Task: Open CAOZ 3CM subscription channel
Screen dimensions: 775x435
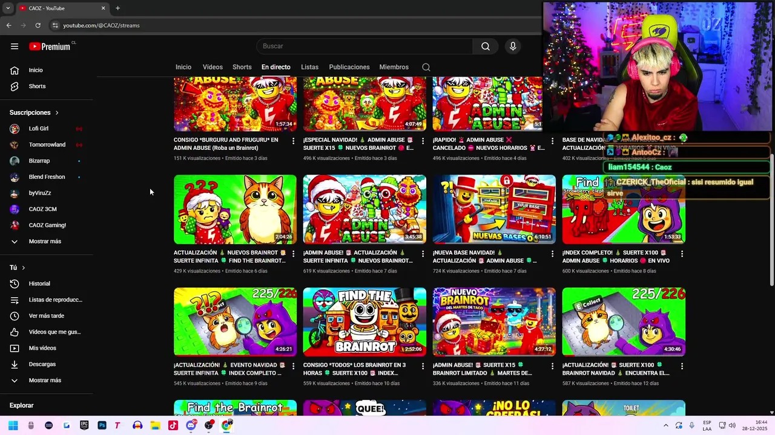Action: pyautogui.click(x=46, y=209)
